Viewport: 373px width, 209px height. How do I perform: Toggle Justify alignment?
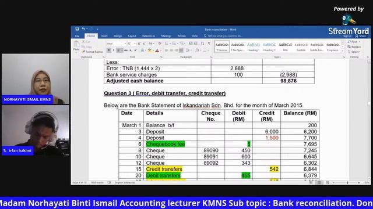coord(181,51)
